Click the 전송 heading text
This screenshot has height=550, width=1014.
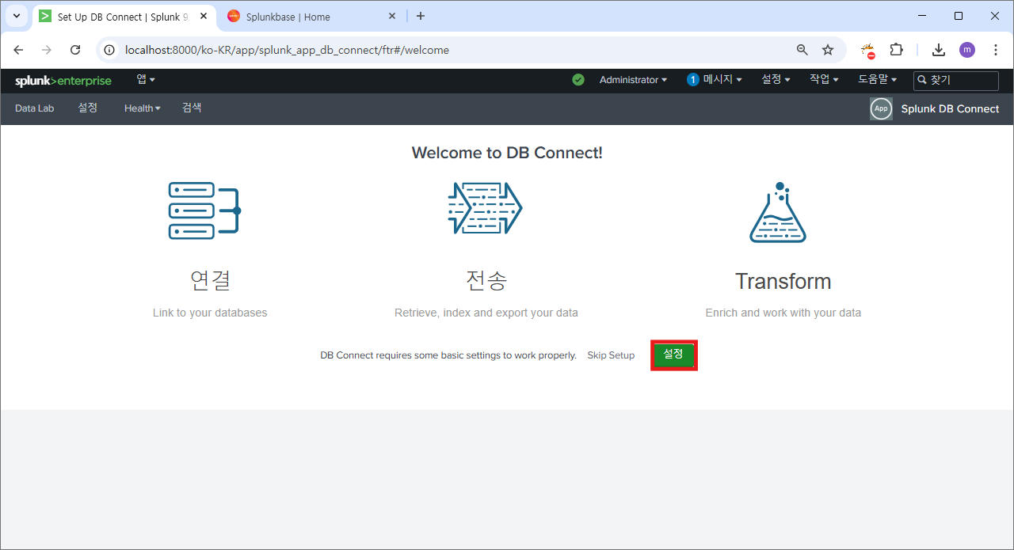tap(486, 280)
